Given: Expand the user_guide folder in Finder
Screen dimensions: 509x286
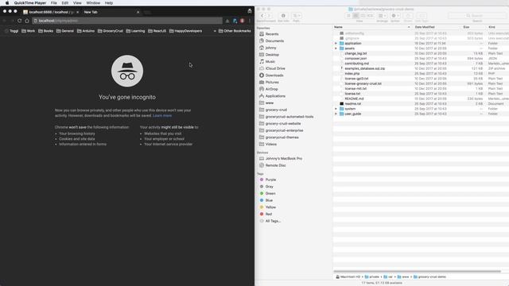Looking at the screenshot, I should coord(336,114).
